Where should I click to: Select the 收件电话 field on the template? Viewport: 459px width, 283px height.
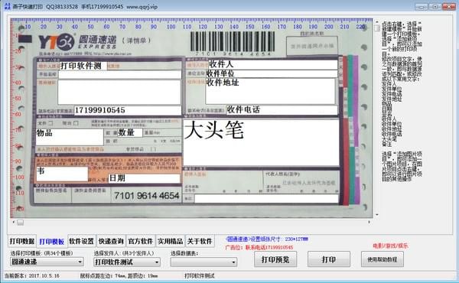tap(282, 109)
